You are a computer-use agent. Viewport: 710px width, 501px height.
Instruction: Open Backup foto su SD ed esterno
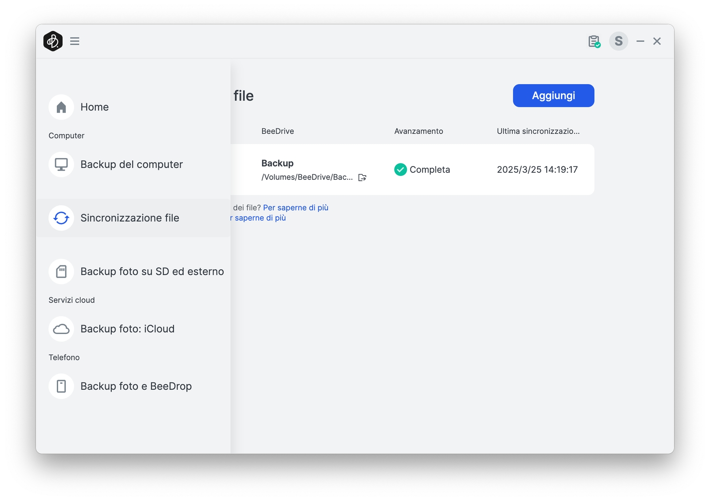pyautogui.click(x=152, y=272)
